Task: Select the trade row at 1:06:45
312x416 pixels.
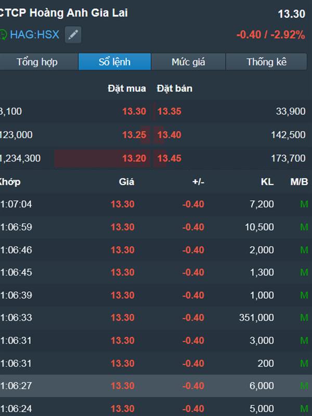Action: 156,272
